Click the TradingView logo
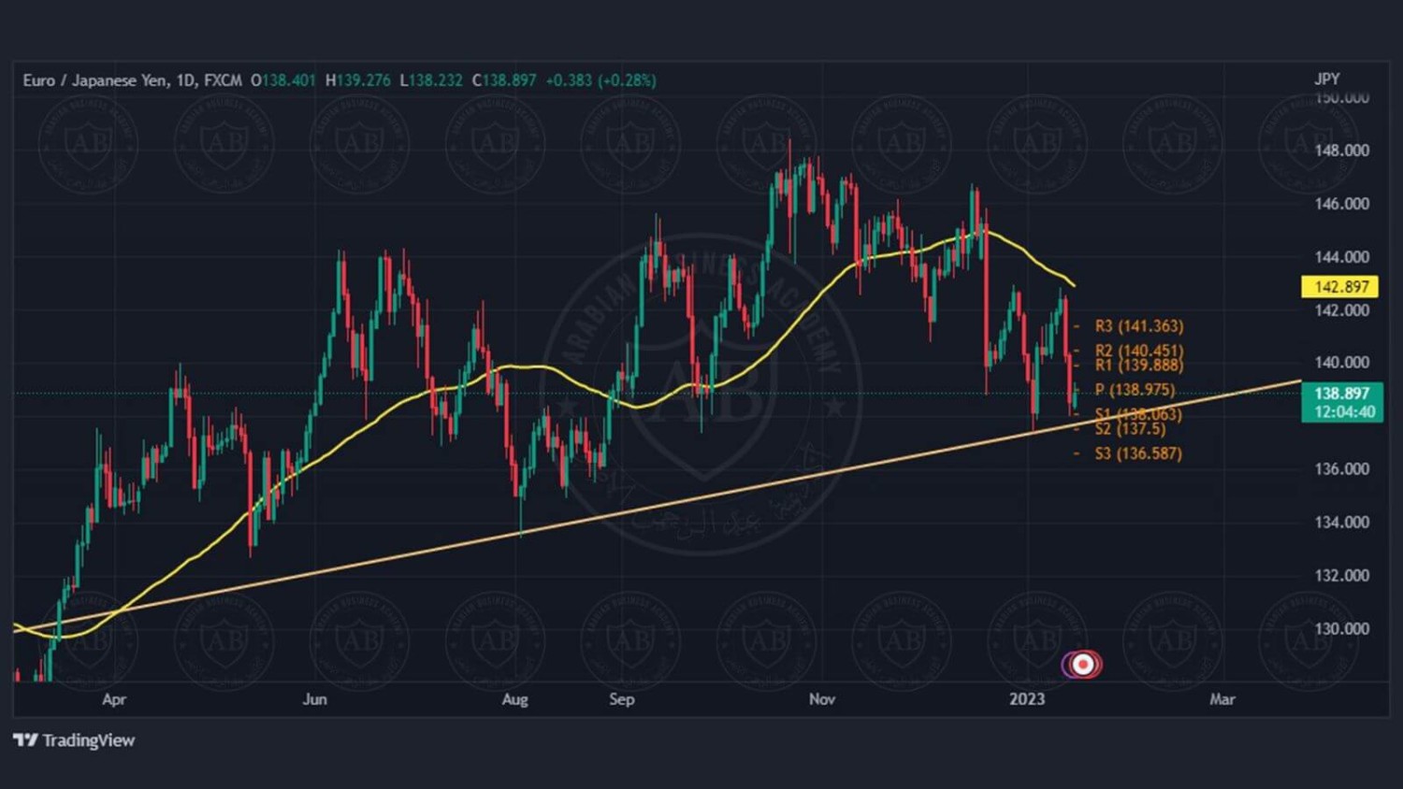1403x789 pixels. point(74,740)
